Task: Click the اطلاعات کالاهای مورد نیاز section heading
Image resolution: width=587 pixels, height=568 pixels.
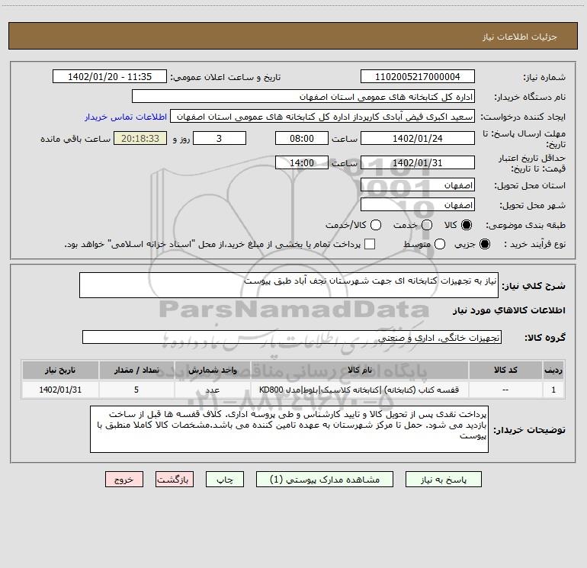Action: click(x=509, y=310)
